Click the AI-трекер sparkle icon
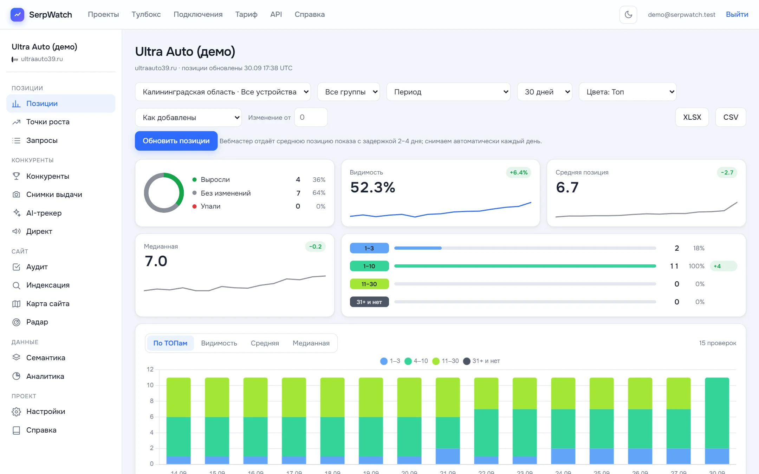This screenshot has height=474, width=759. tap(16, 213)
